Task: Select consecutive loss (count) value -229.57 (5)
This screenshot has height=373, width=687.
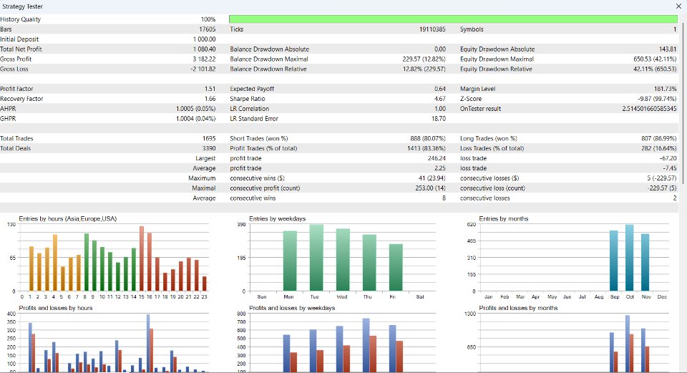Action: (663, 188)
